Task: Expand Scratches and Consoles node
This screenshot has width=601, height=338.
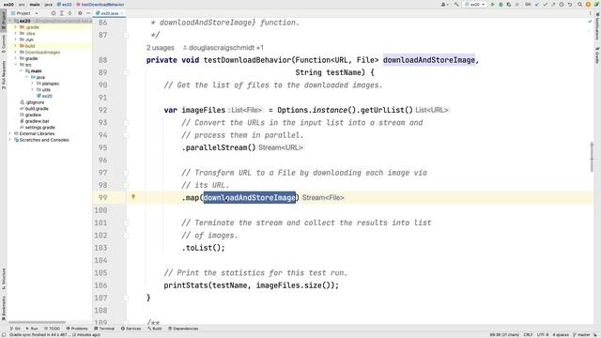Action: (x=10, y=140)
